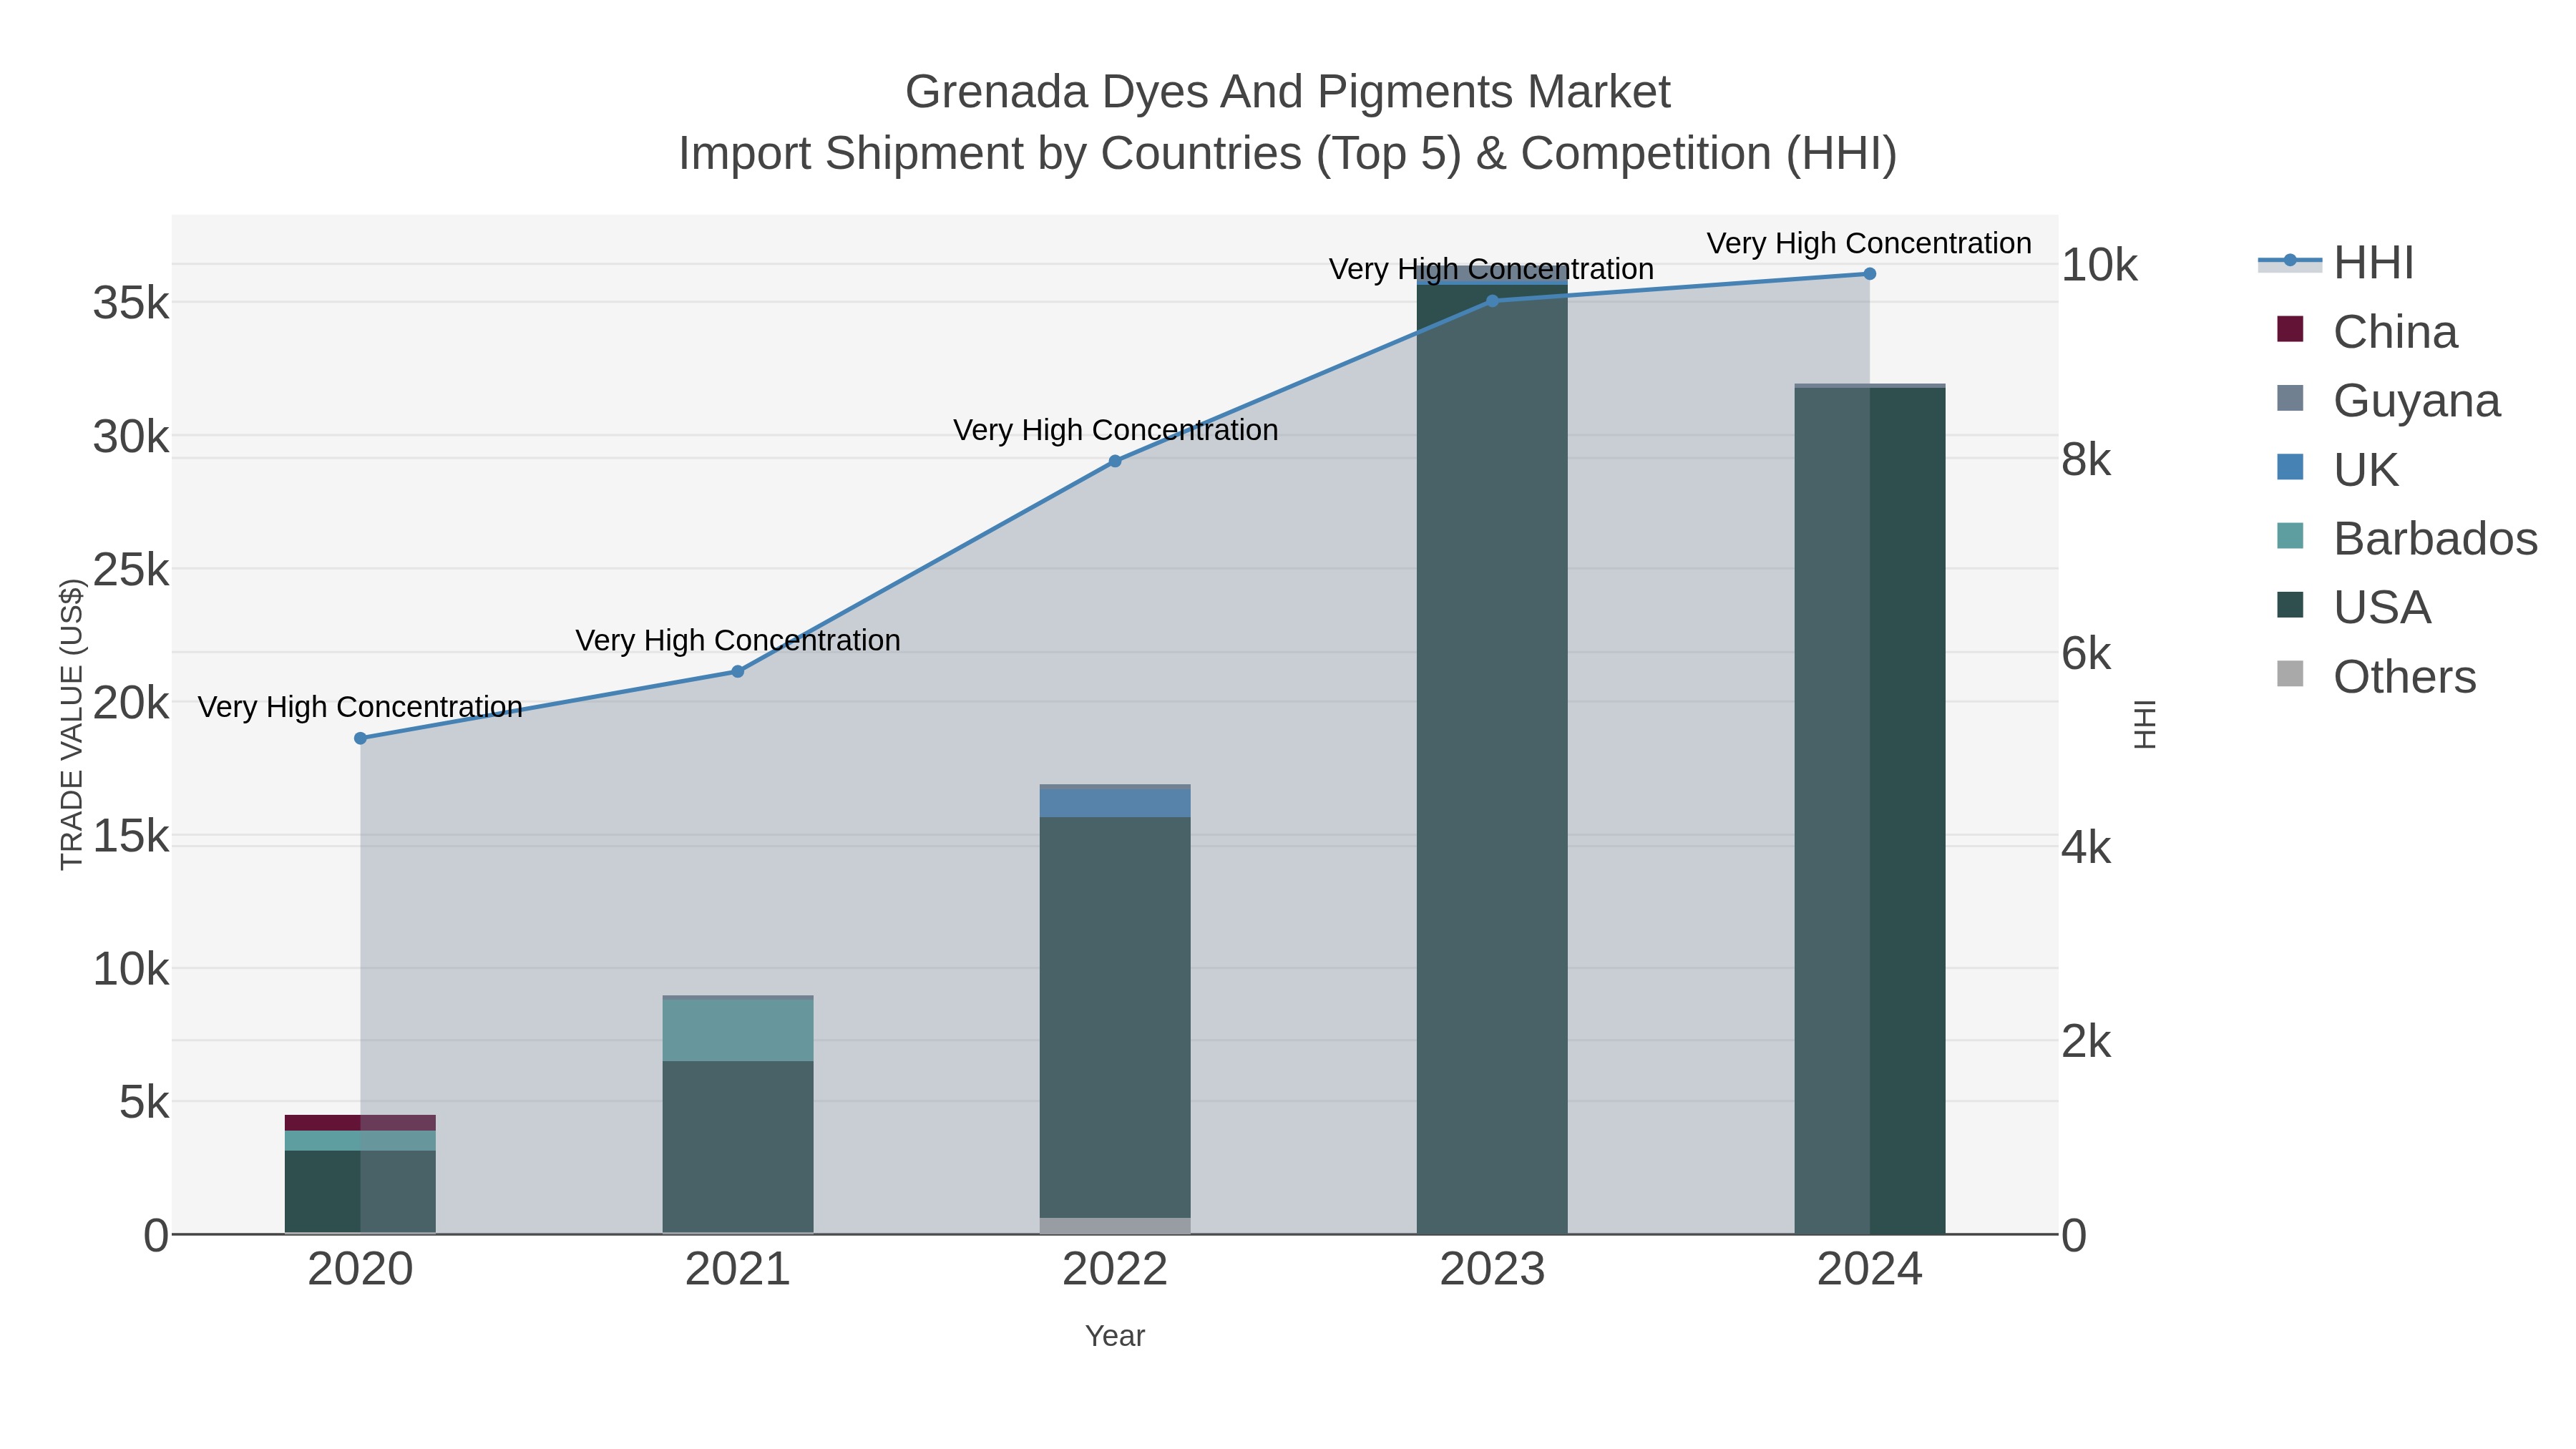Click the 20k trade value tick label
The image size is (2576, 1449).
point(131,703)
